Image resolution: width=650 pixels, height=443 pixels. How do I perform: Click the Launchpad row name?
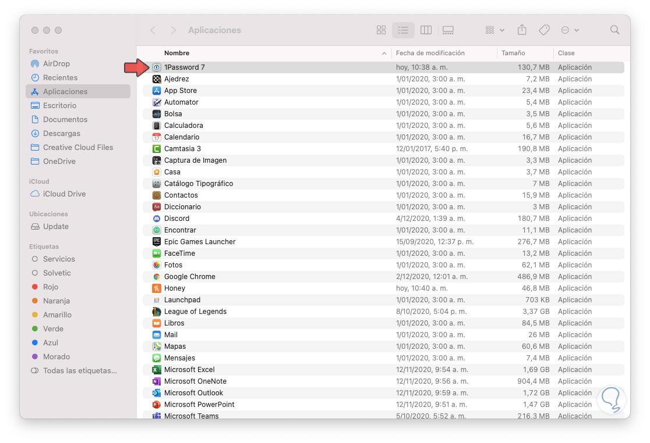pyautogui.click(x=182, y=300)
